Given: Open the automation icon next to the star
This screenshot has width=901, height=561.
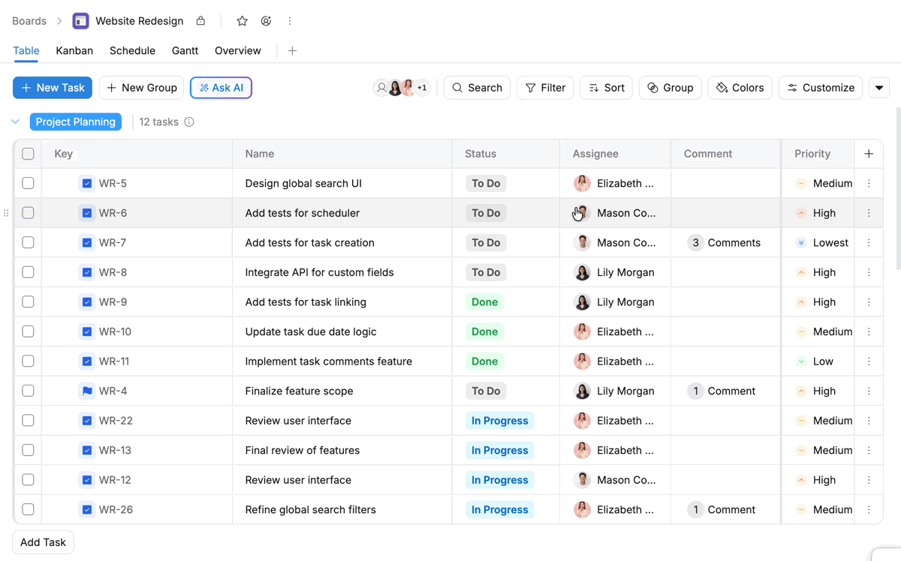Looking at the screenshot, I should tap(266, 21).
